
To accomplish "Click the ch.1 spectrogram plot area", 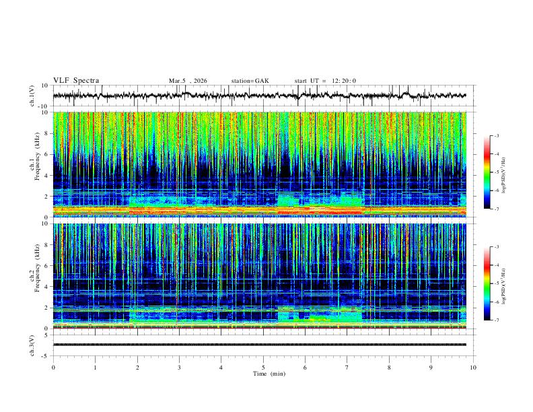I will click(259, 164).
